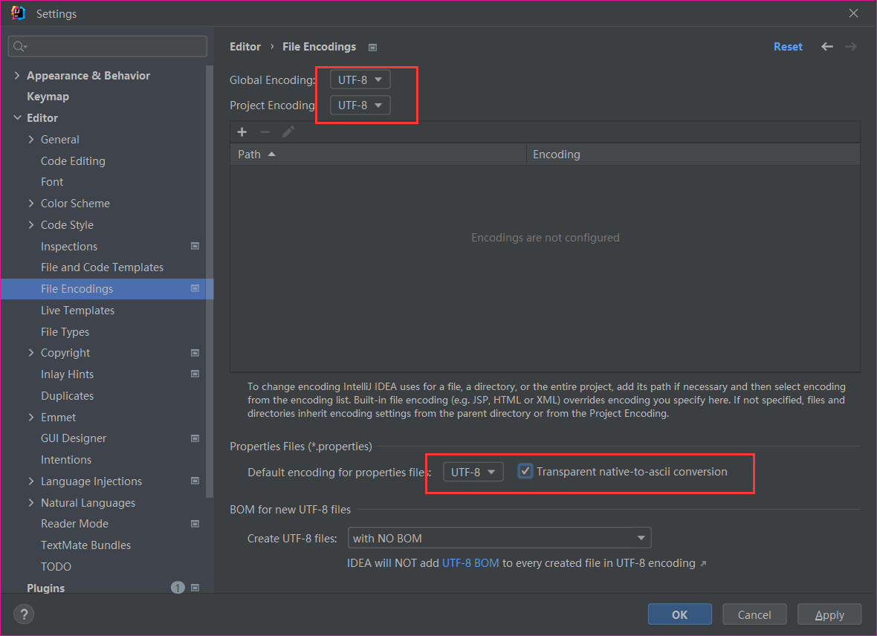Close the Settings dialog window
This screenshot has width=877, height=636.
853,13
